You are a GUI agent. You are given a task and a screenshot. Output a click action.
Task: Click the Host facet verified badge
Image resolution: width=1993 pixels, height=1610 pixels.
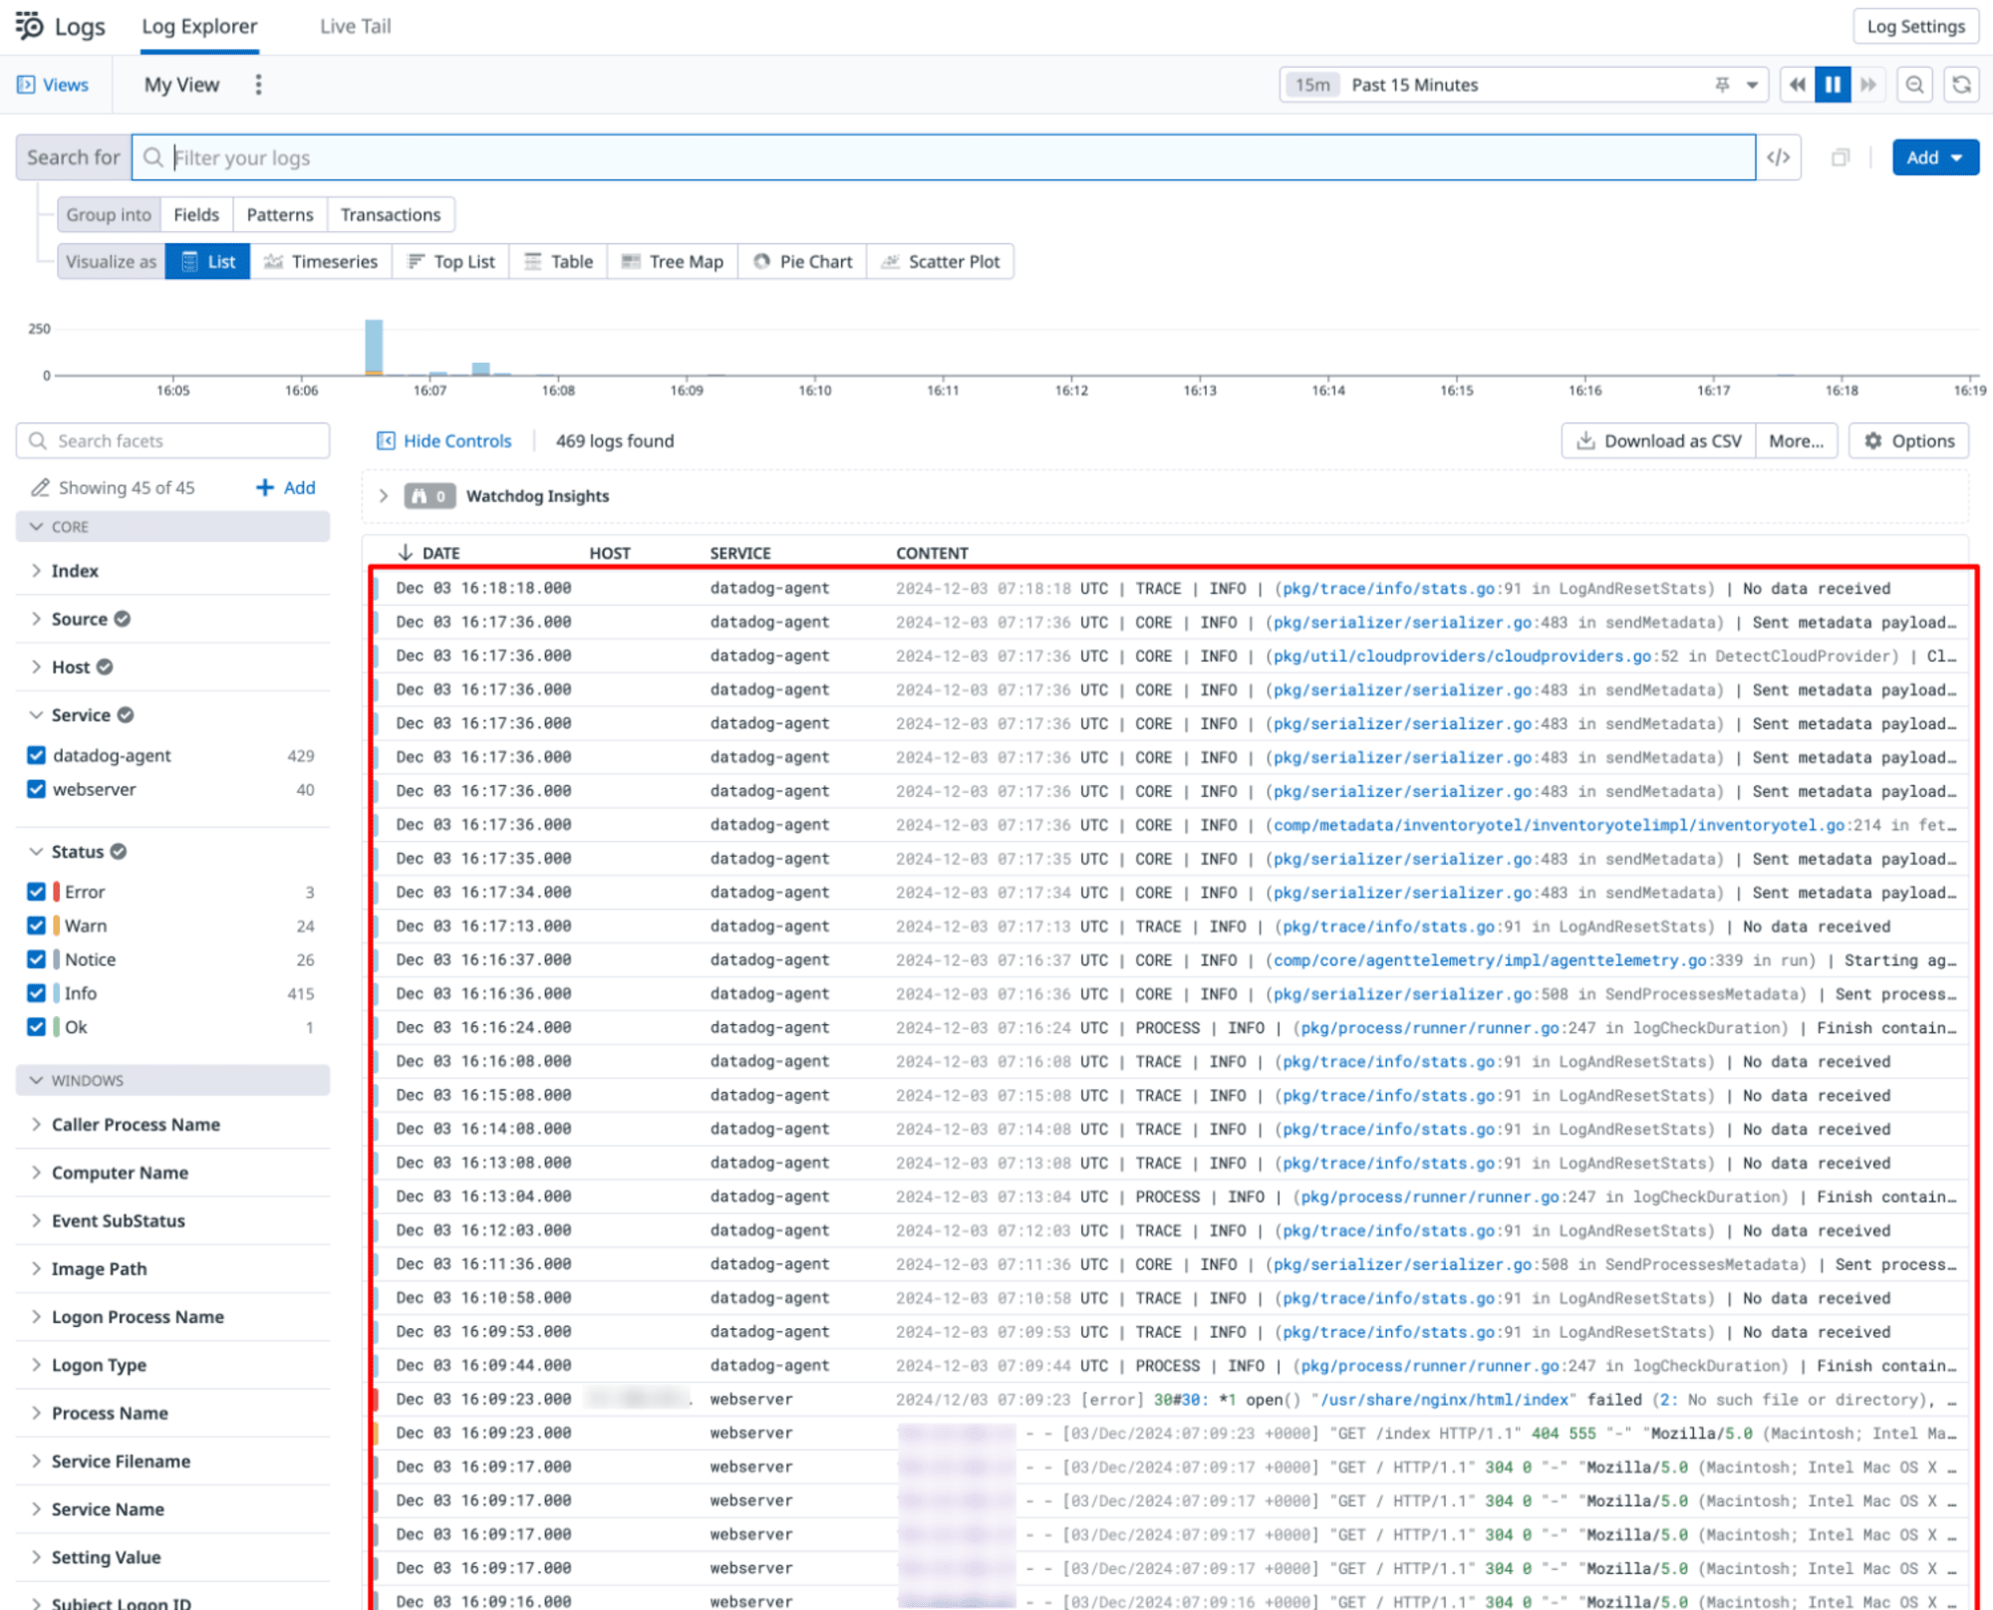tap(105, 667)
